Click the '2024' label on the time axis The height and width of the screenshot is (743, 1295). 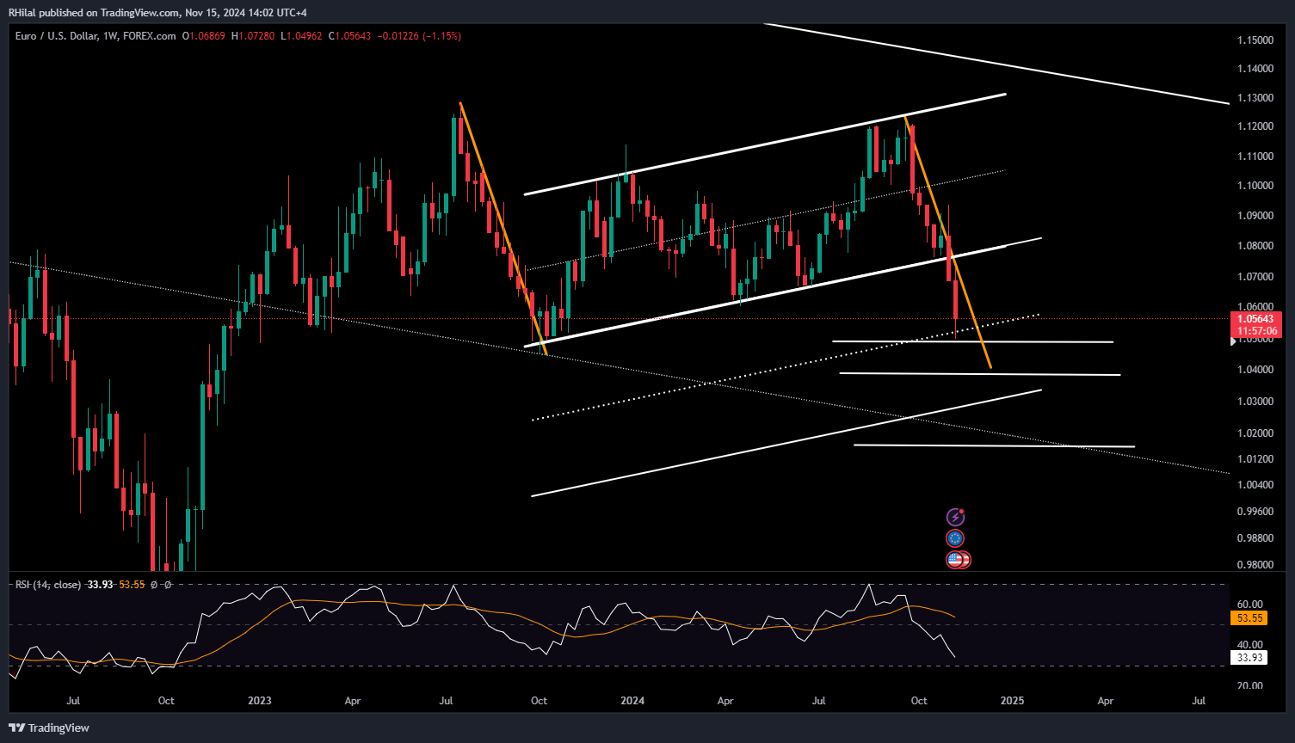click(x=632, y=701)
